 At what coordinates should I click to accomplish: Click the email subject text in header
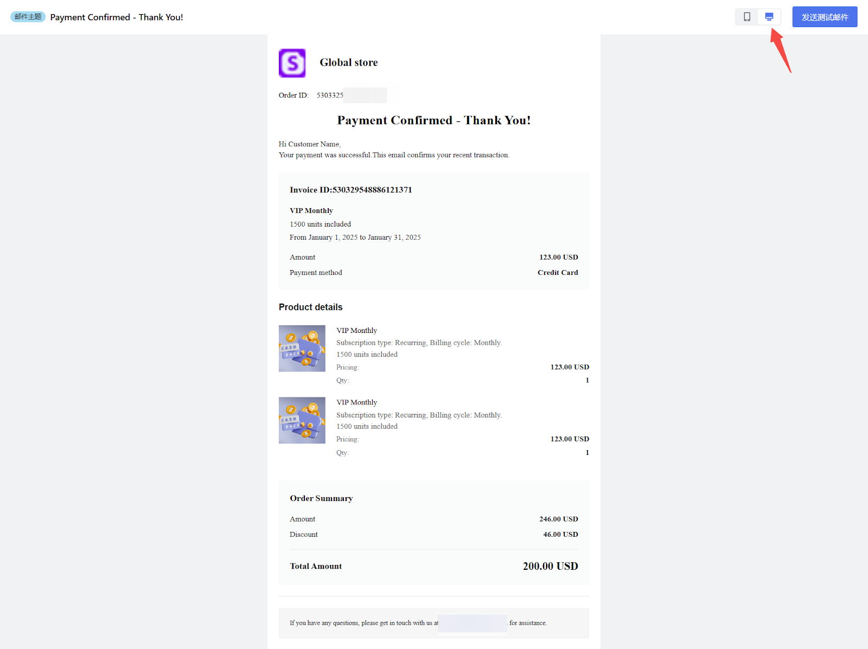117,17
